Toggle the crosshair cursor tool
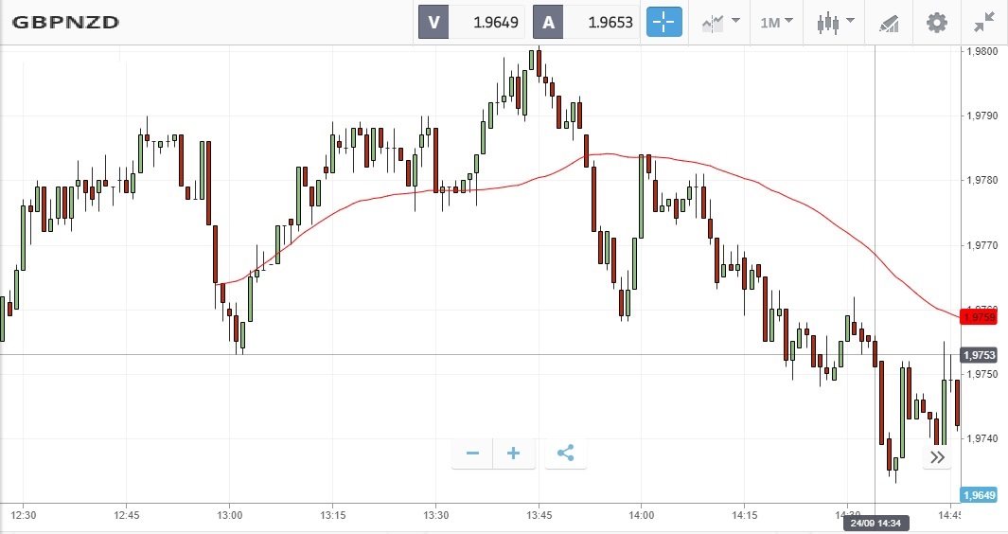 point(664,22)
